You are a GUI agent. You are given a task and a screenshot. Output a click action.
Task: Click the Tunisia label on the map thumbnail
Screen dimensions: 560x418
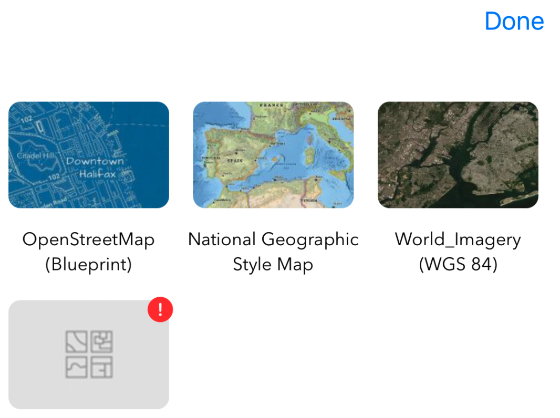click(x=309, y=201)
